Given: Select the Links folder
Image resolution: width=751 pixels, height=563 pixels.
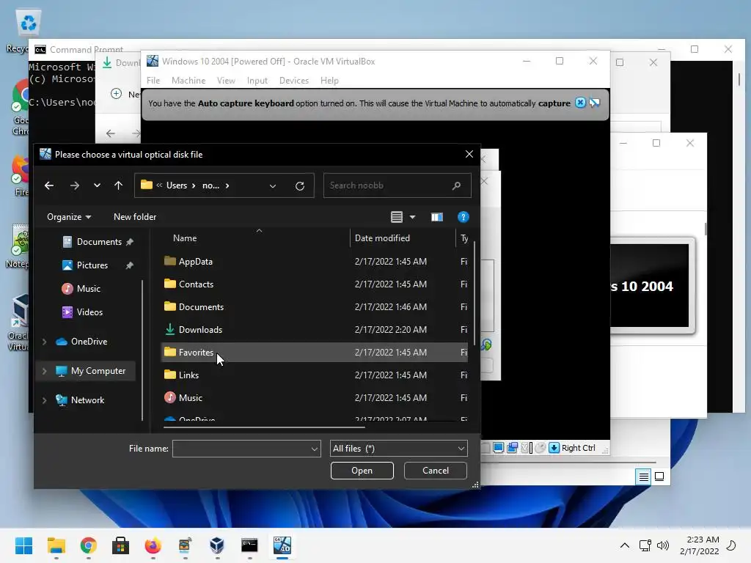Looking at the screenshot, I should [314, 375].
